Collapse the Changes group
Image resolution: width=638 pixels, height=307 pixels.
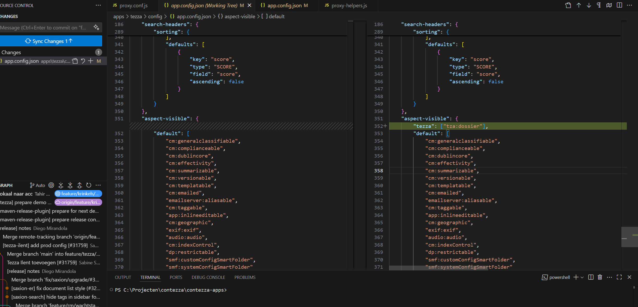[11, 52]
